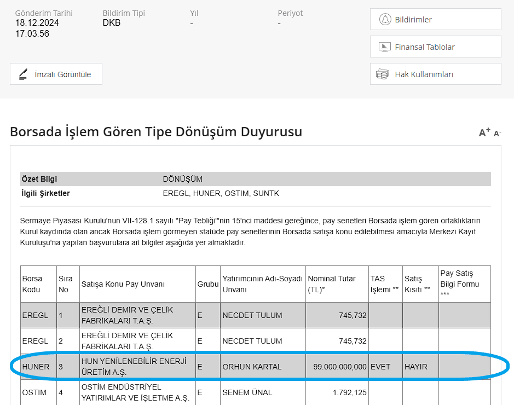Decrease font size with A- icon
This screenshot has height=405, width=514.
point(497,134)
